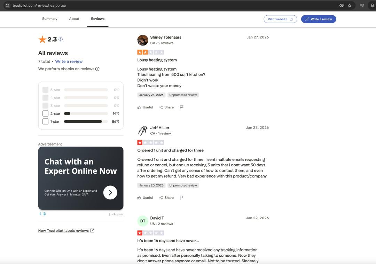Flag Shirley Tolenaars' review
376x264 pixels.
pyautogui.click(x=181, y=107)
